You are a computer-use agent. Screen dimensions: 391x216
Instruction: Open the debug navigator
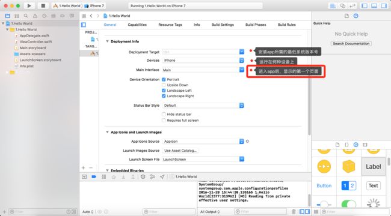pyautogui.click(x=54, y=16)
